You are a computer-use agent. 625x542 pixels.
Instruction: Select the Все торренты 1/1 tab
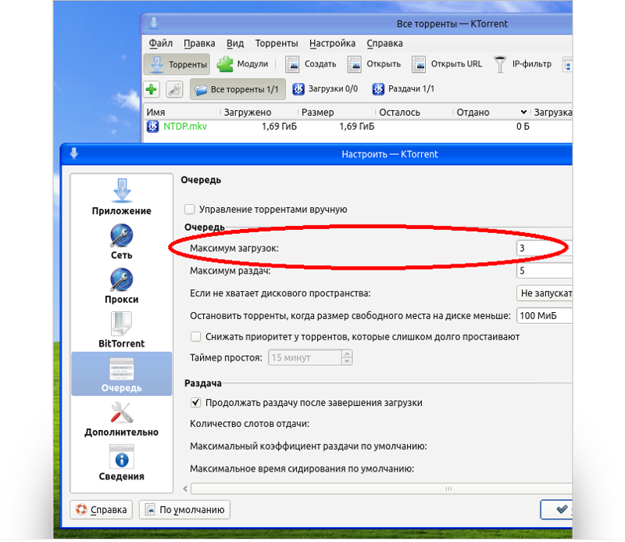(238, 89)
